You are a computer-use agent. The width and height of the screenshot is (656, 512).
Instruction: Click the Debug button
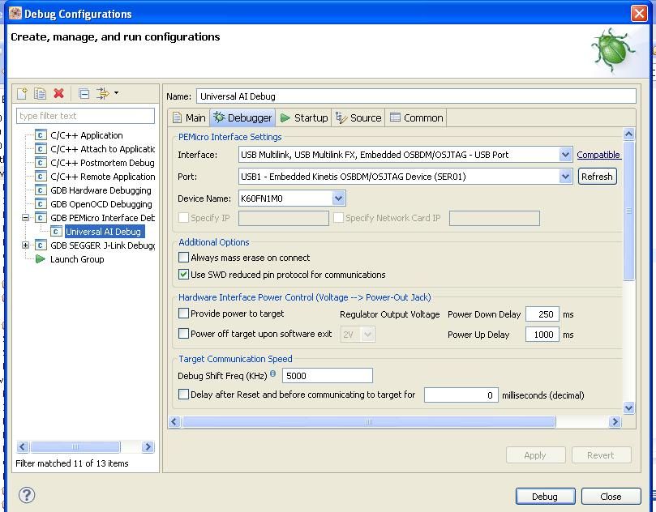click(x=545, y=496)
